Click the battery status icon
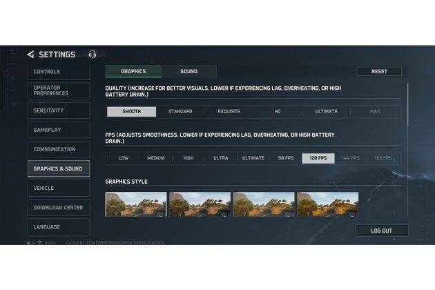 pyautogui.click(x=30, y=242)
